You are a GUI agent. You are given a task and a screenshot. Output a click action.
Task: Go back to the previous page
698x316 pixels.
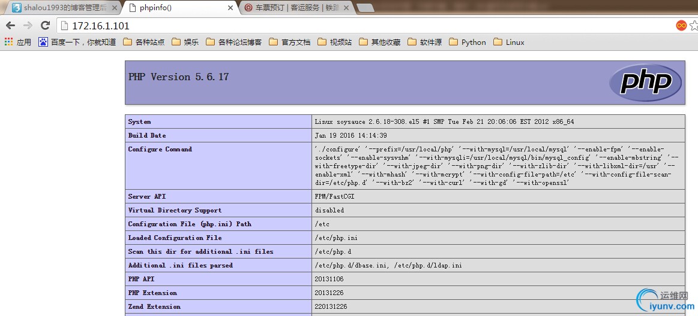tap(10, 26)
